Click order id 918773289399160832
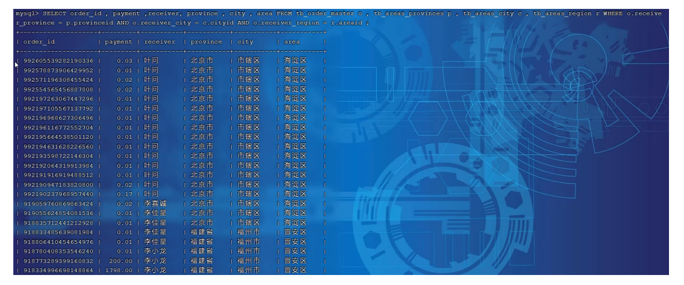This screenshot has height=285, width=684. click(59, 261)
